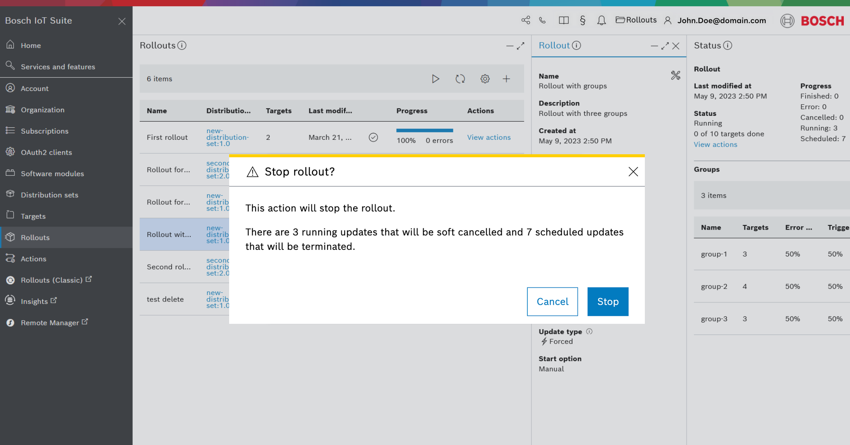Go to Software modules in sidebar

(x=52, y=174)
